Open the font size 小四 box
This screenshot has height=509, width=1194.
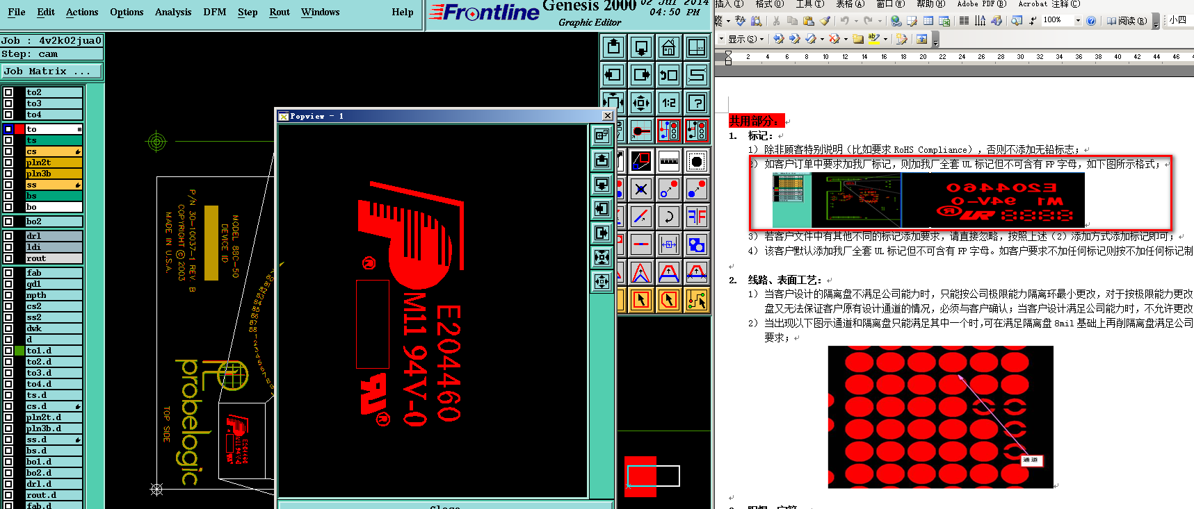pos(1179,20)
